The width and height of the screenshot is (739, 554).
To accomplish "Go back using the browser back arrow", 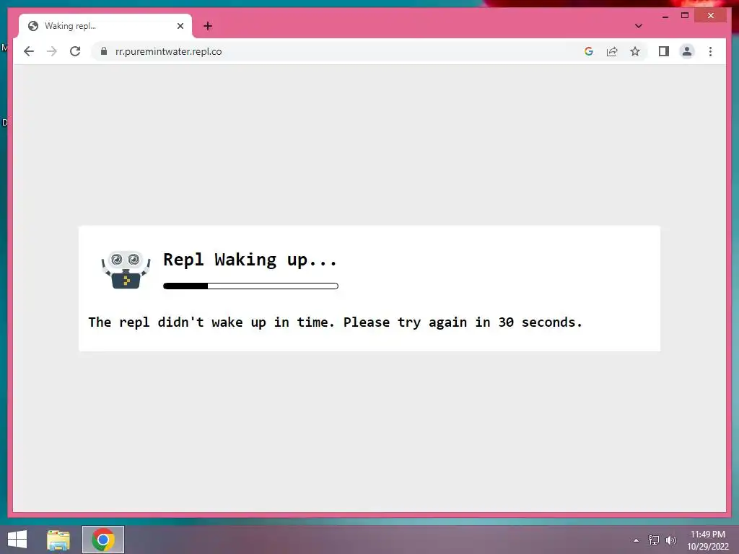I will pos(29,51).
